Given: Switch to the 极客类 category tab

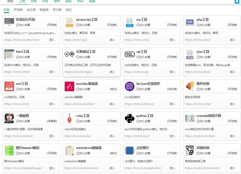Looking at the screenshot, I should [x=44, y=10].
